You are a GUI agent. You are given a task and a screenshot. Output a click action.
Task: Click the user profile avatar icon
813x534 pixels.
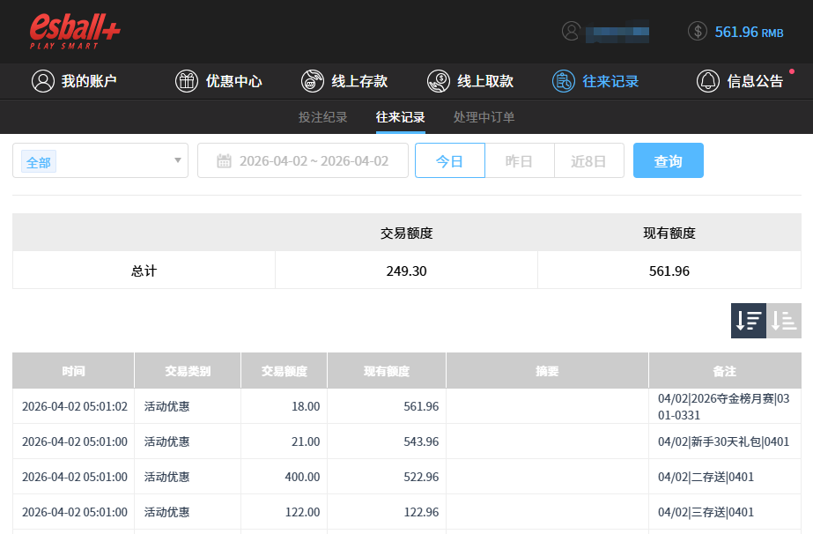click(572, 31)
